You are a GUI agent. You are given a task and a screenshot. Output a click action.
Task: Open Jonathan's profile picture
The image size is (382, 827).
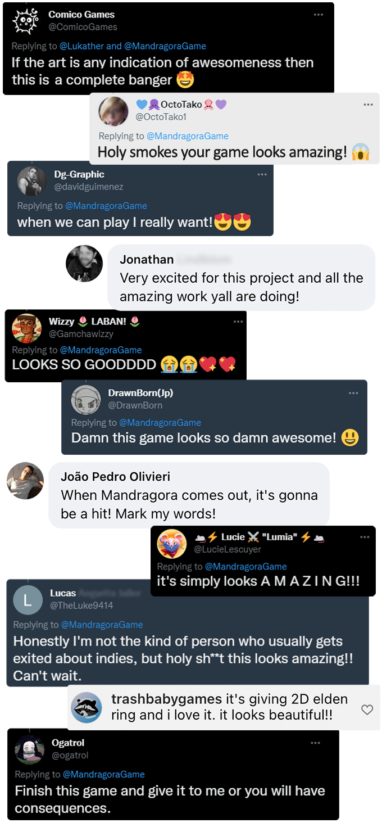[x=85, y=263]
